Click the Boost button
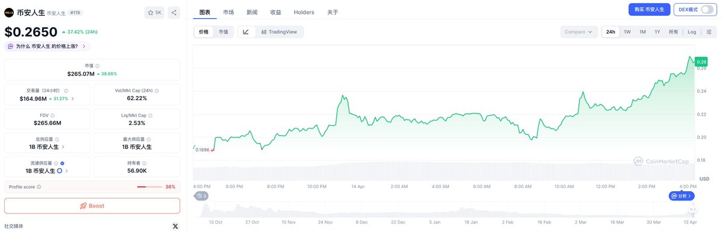The image size is (723, 231). (92, 206)
